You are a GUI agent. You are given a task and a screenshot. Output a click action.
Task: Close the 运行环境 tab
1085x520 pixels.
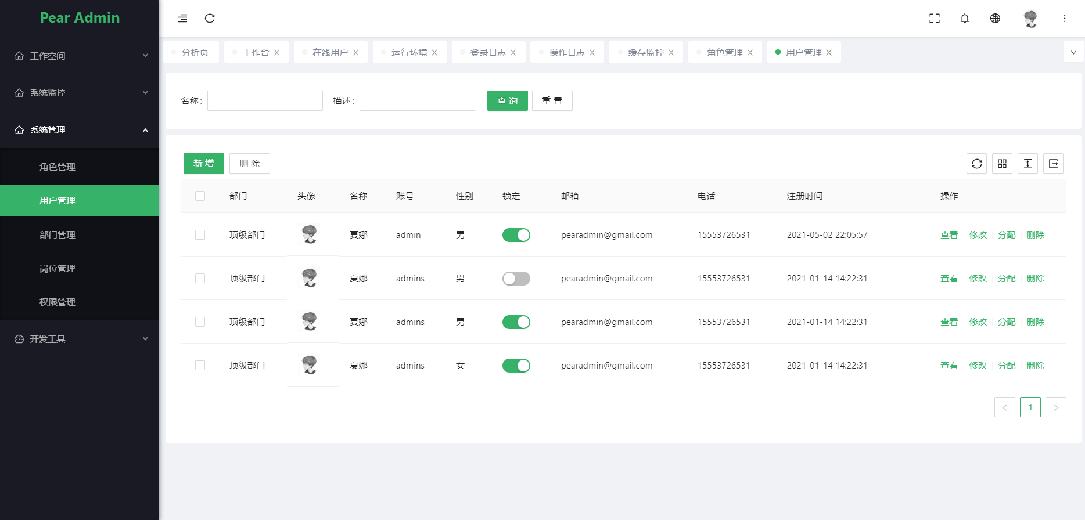click(x=434, y=53)
